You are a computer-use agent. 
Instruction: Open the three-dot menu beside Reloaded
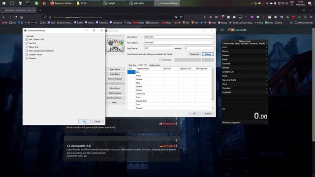pos(176,146)
